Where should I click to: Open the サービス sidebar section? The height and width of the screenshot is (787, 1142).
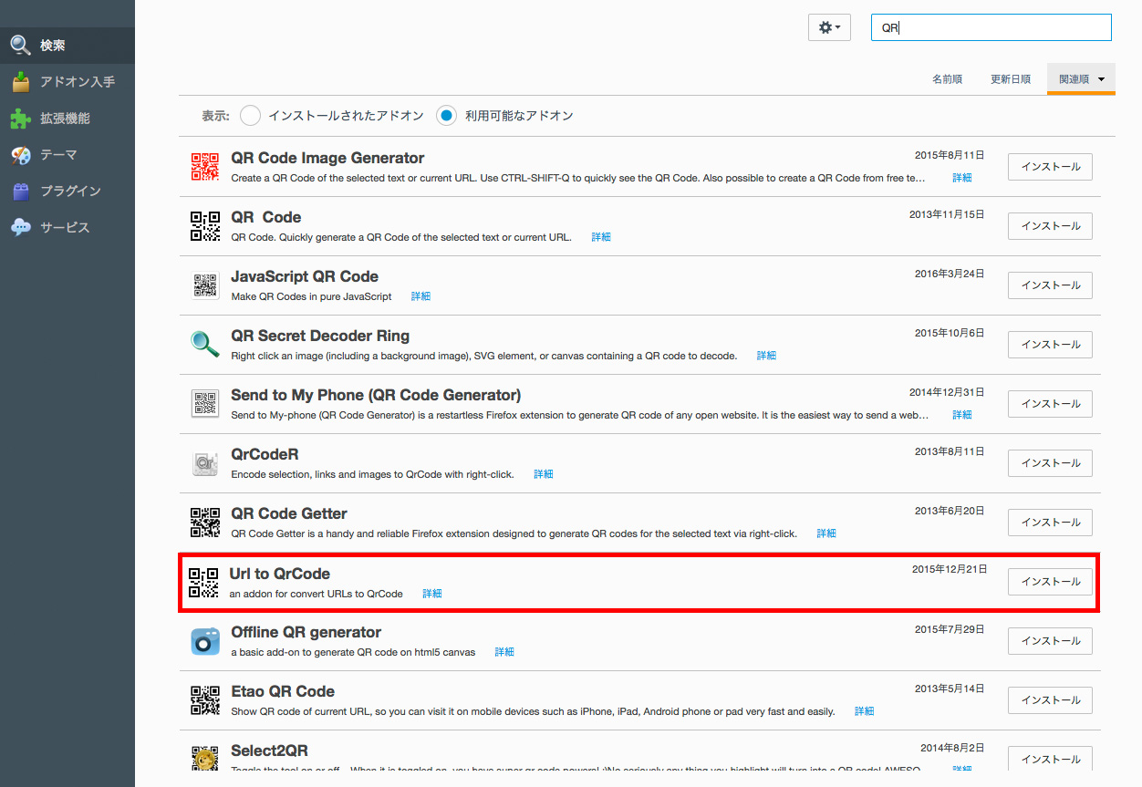[67, 228]
